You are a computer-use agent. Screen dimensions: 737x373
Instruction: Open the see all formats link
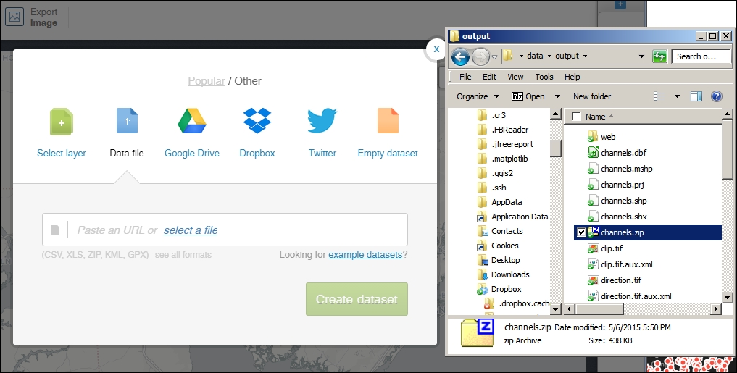tap(183, 255)
